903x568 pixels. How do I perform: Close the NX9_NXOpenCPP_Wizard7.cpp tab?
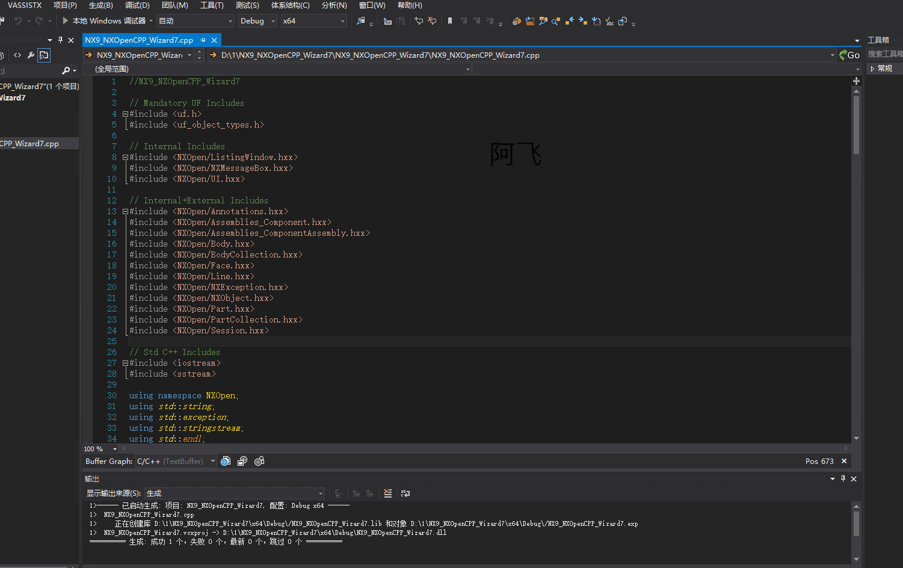click(214, 40)
